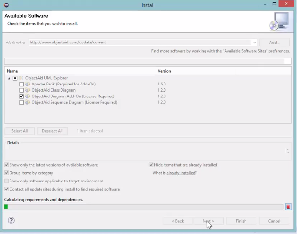This screenshot has height=234, width=297.
Task: Close the Install window
Action: point(286,4)
